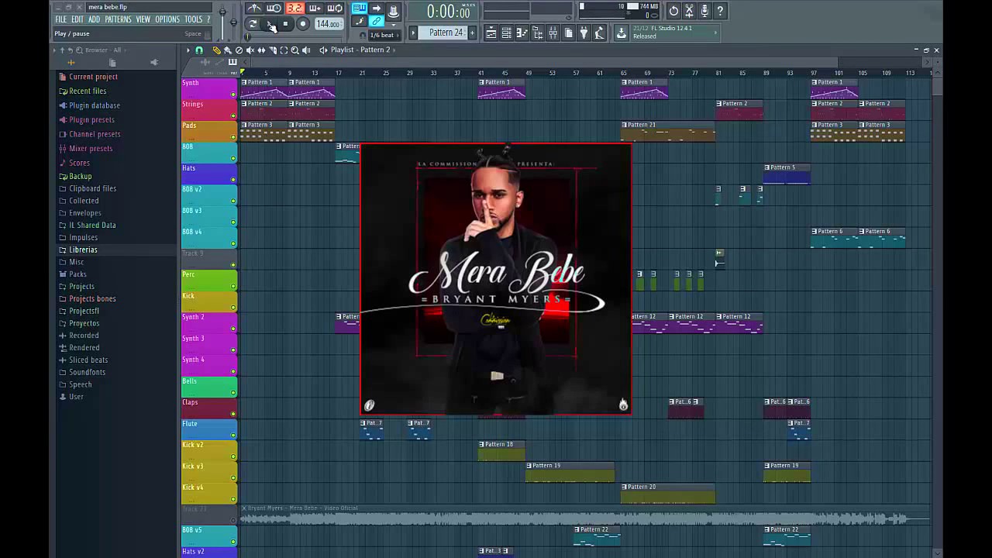Open the Piano roll view icon
Viewport: 992px width, 558px height.
coord(522,33)
